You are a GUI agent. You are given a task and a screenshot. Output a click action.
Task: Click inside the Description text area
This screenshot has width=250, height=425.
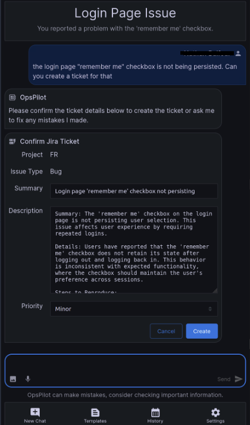click(134, 249)
